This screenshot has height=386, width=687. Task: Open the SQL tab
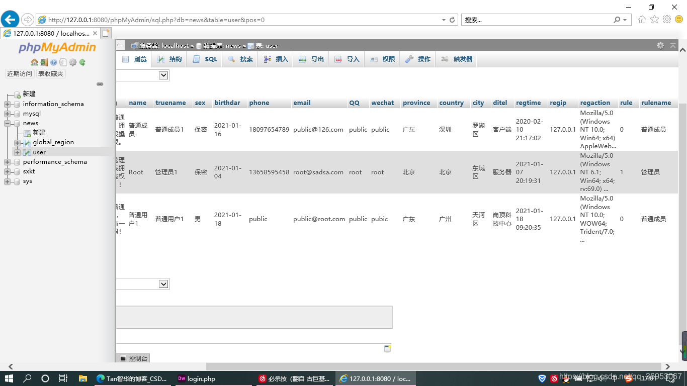click(205, 59)
